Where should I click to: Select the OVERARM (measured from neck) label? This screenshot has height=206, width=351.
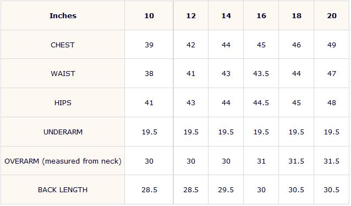click(x=63, y=161)
